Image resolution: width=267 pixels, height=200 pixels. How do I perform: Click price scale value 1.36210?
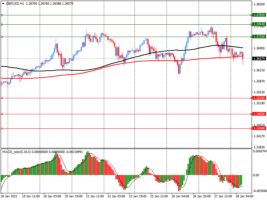(x=259, y=70)
